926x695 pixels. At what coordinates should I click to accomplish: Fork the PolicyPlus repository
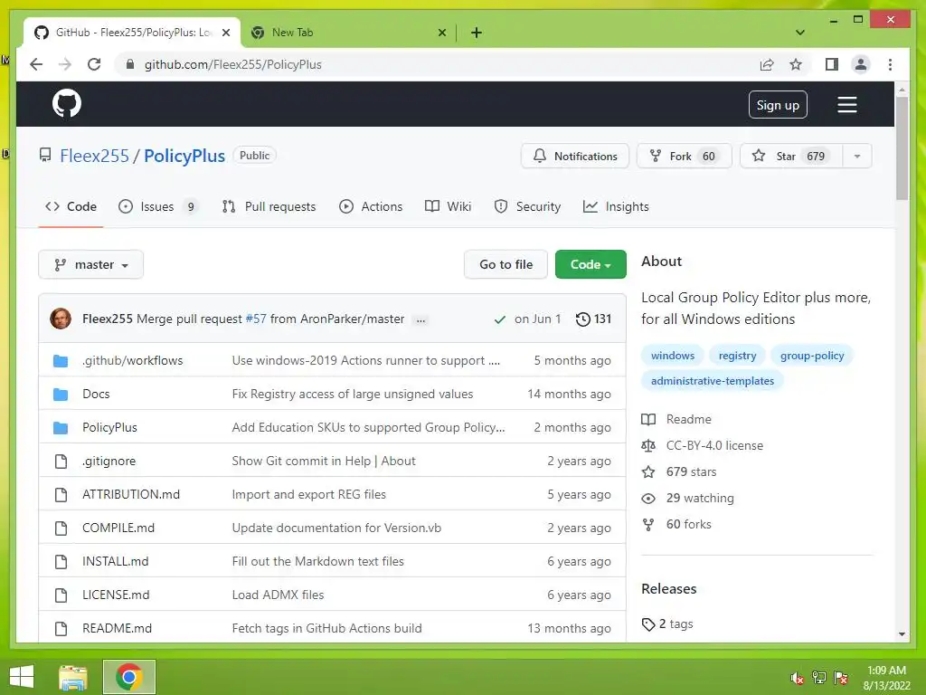684,156
